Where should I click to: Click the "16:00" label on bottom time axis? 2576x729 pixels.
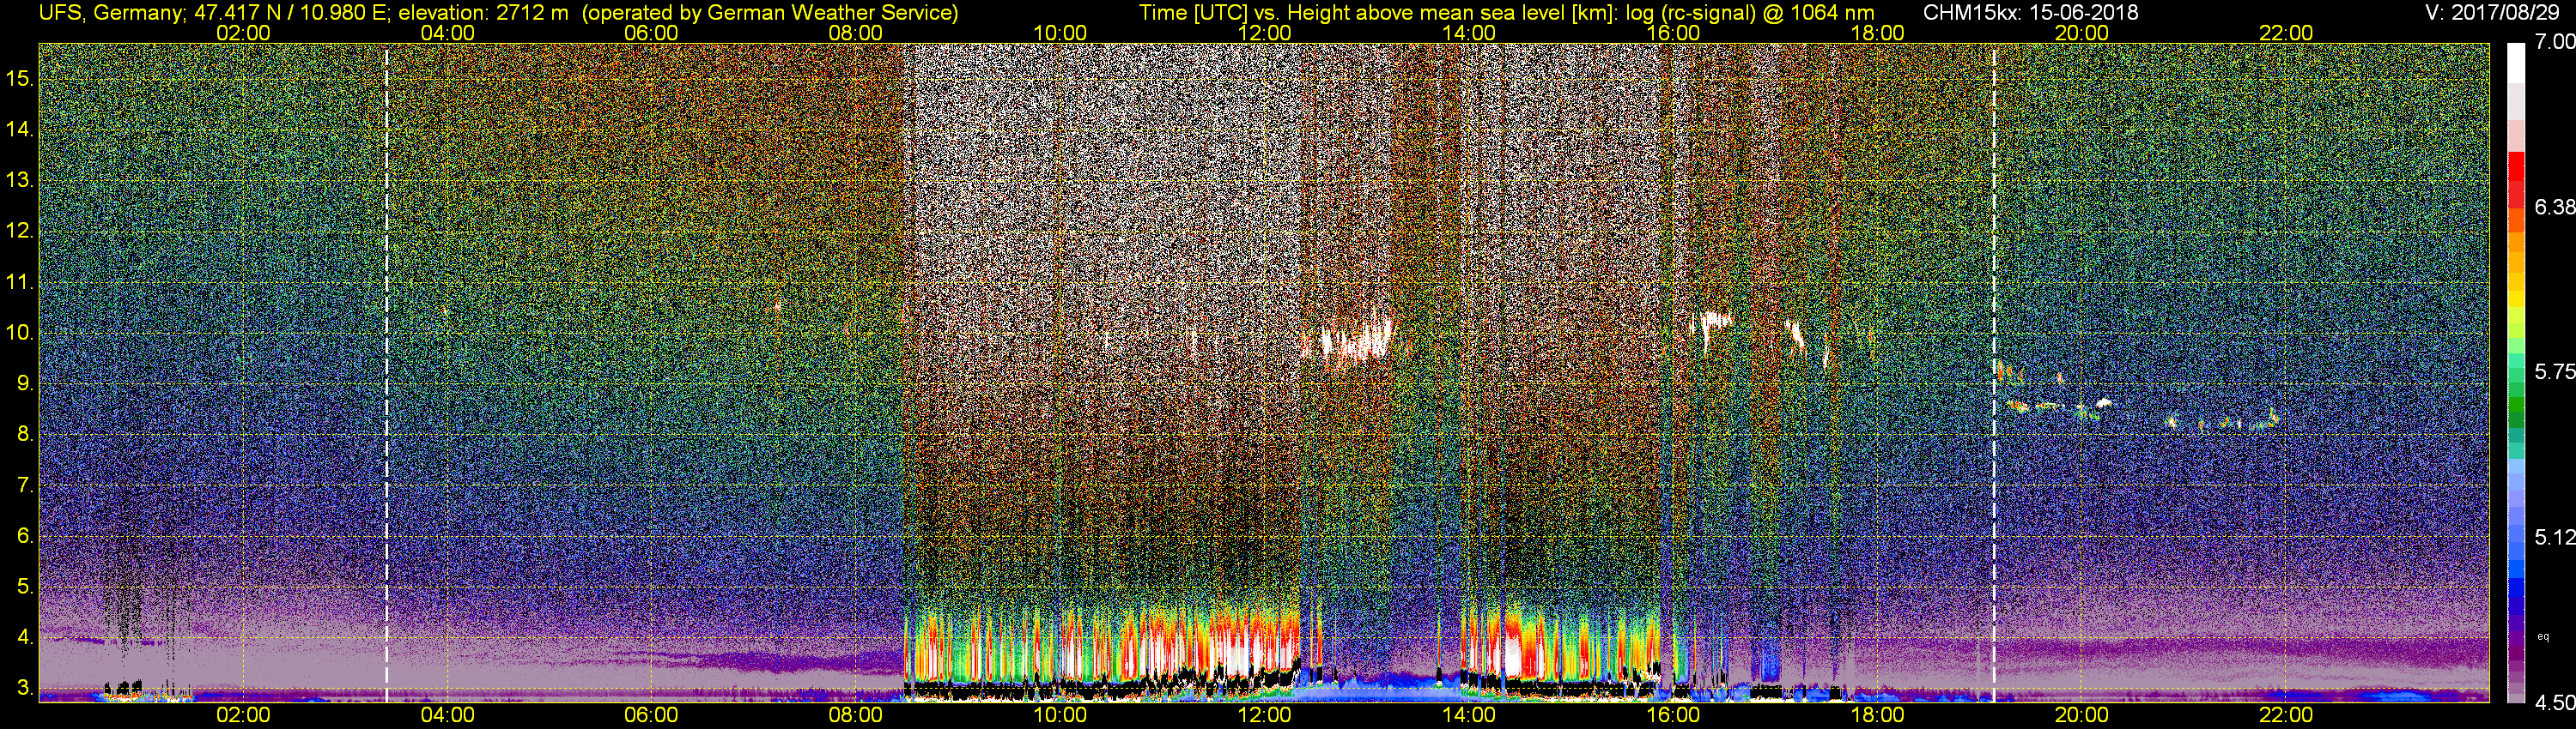pos(1673,715)
